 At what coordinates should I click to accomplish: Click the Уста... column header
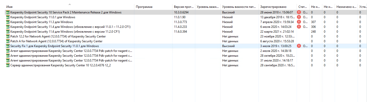(362, 7)
